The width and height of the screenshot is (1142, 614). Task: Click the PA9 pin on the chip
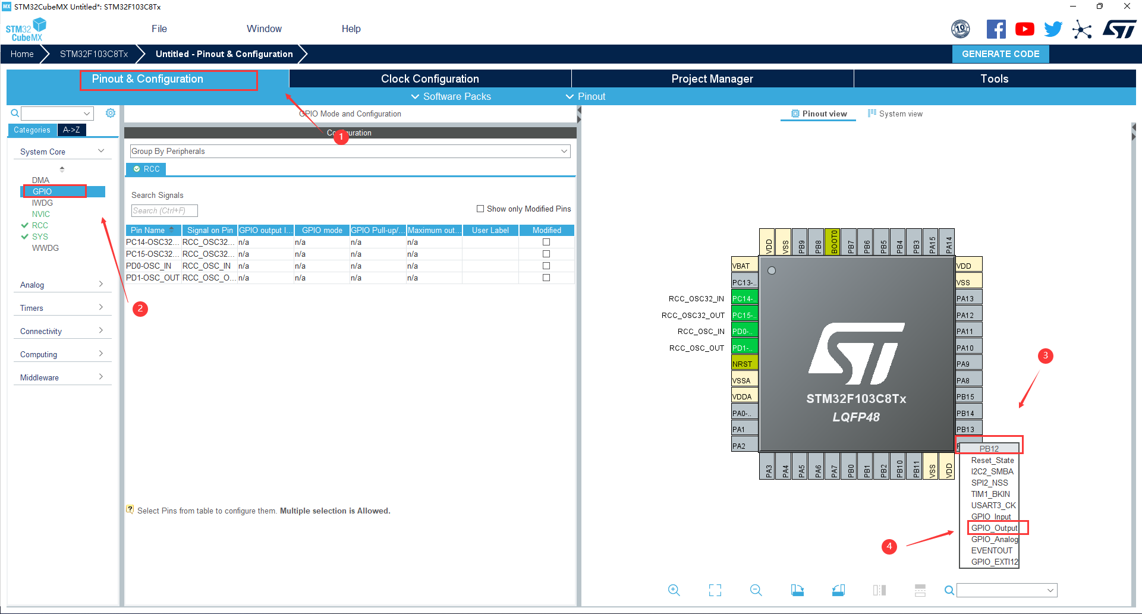point(968,364)
